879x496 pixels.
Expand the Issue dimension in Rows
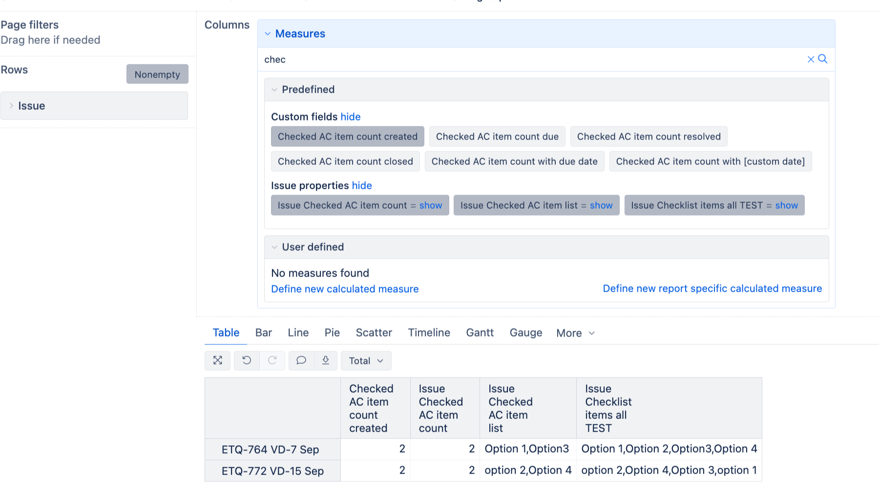pyautogui.click(x=11, y=106)
